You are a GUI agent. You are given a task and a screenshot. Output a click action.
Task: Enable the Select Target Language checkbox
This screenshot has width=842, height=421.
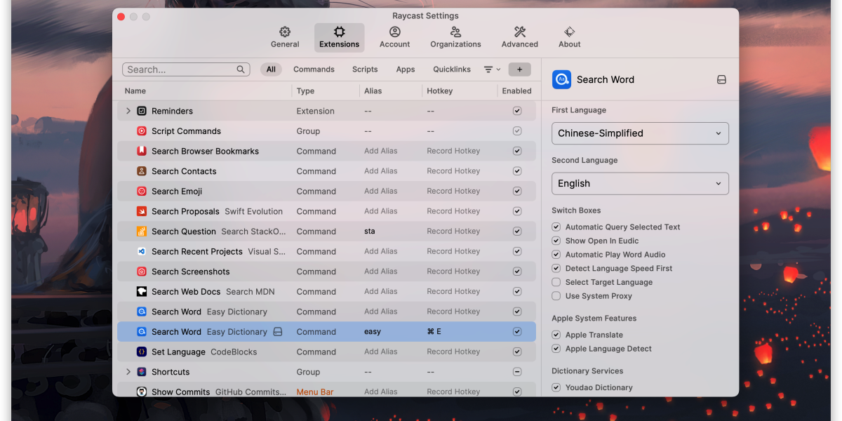tap(556, 282)
